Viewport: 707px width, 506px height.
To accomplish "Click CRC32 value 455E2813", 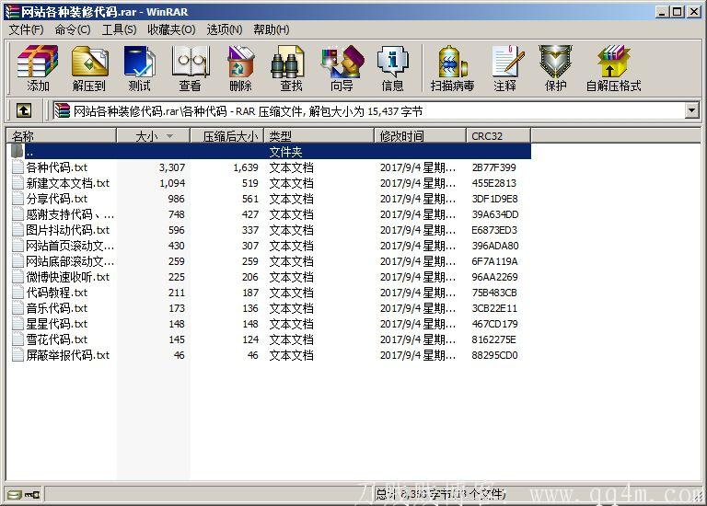I will click(493, 183).
